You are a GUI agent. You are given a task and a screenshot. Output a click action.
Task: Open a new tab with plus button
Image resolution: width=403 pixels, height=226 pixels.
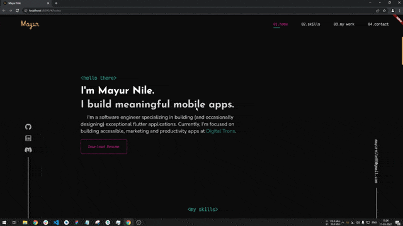click(56, 3)
